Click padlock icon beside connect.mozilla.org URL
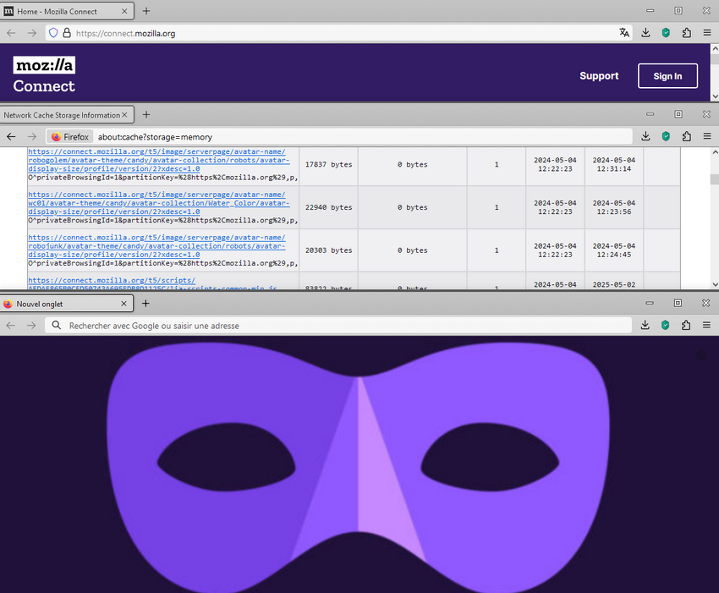 tap(67, 33)
